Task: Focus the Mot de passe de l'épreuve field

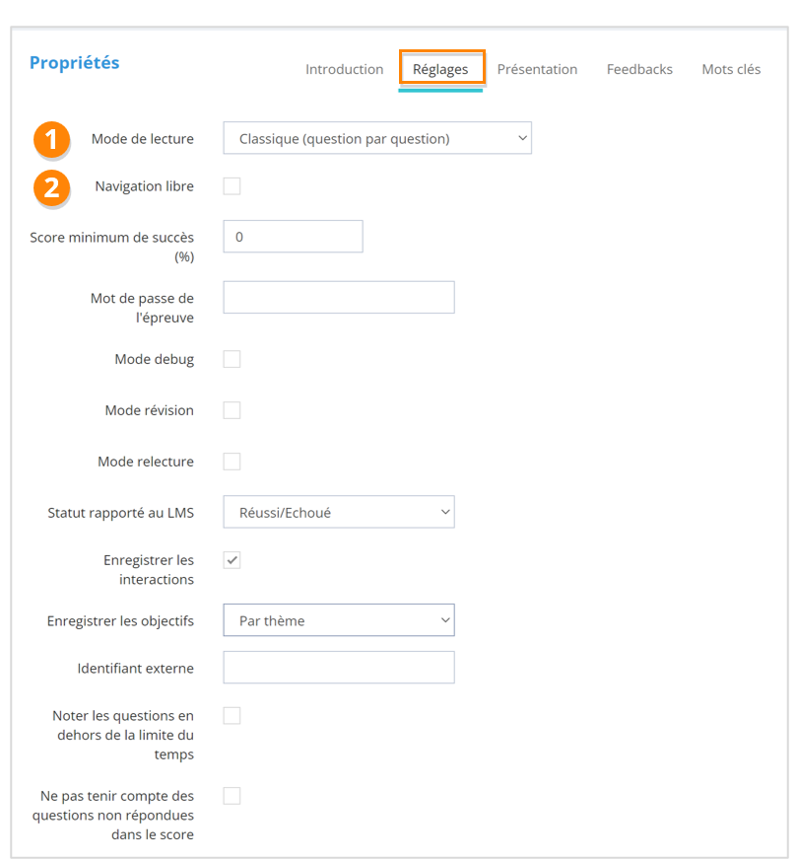Action: click(339, 297)
